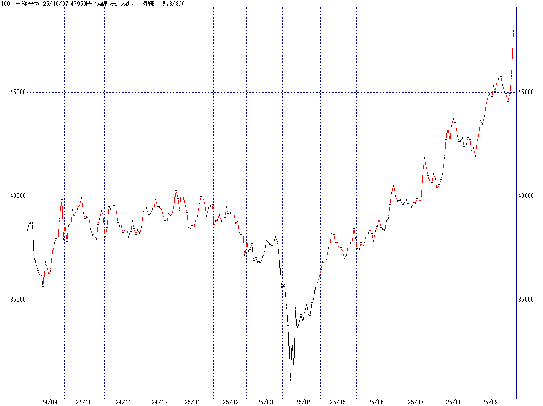Click the 24/09 date label on x-axis
The image size is (543, 406).
click(49, 402)
